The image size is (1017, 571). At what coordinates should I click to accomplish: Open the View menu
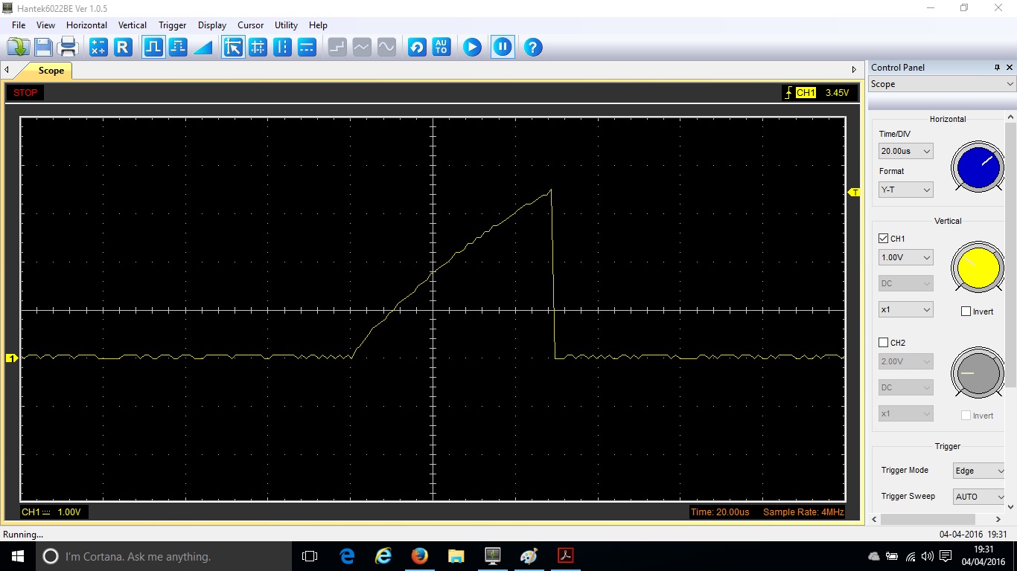[x=45, y=25]
